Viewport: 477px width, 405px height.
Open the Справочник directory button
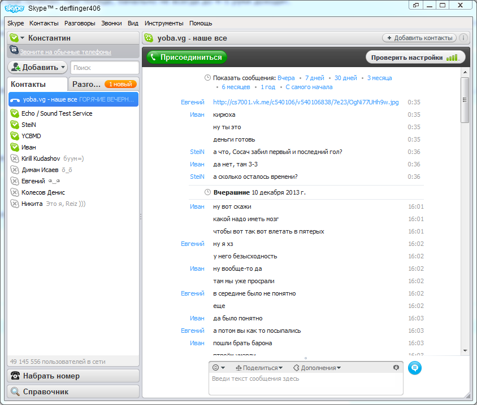(x=73, y=391)
